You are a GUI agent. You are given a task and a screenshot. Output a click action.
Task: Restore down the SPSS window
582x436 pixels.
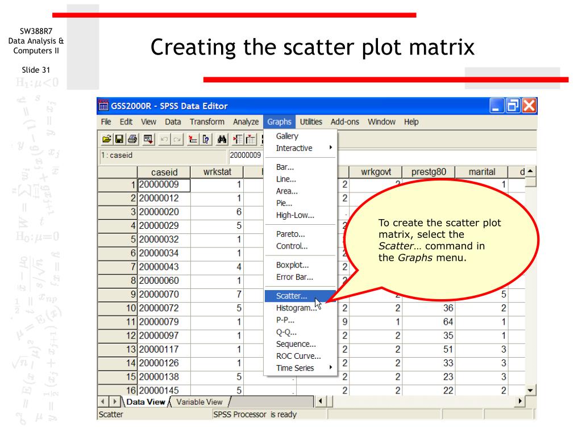[513, 106]
